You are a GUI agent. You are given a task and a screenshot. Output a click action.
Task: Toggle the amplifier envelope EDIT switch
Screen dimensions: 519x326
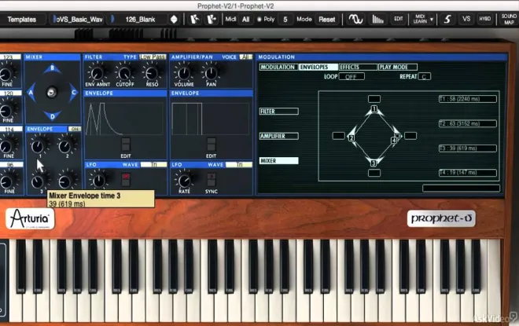click(x=212, y=145)
